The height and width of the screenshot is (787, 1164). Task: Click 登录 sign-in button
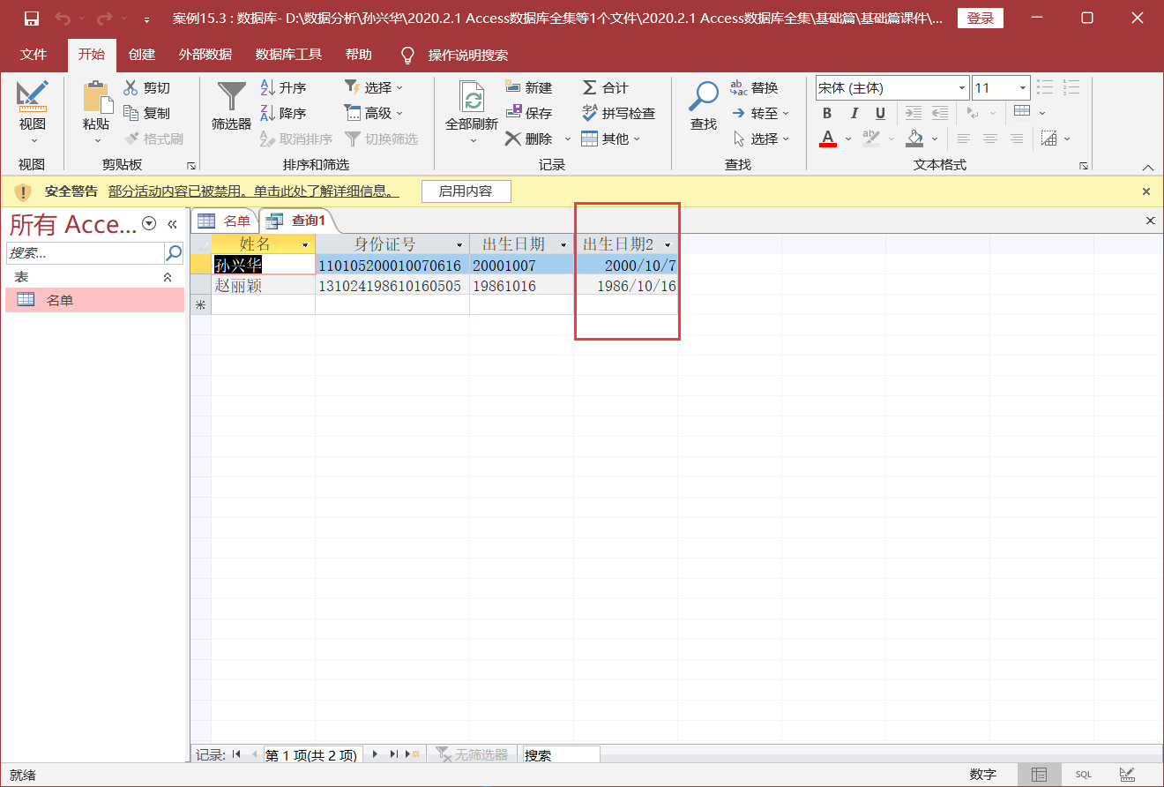point(981,19)
